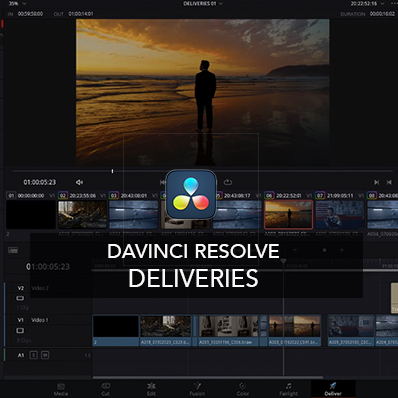Select the Deliver page tab

click(x=333, y=389)
